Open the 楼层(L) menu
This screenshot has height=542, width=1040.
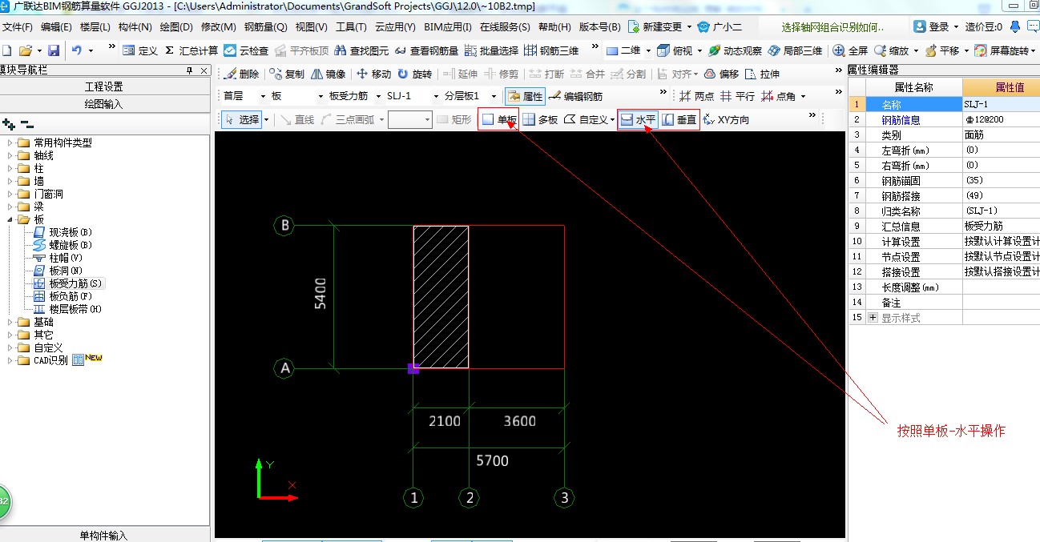pyautogui.click(x=95, y=27)
